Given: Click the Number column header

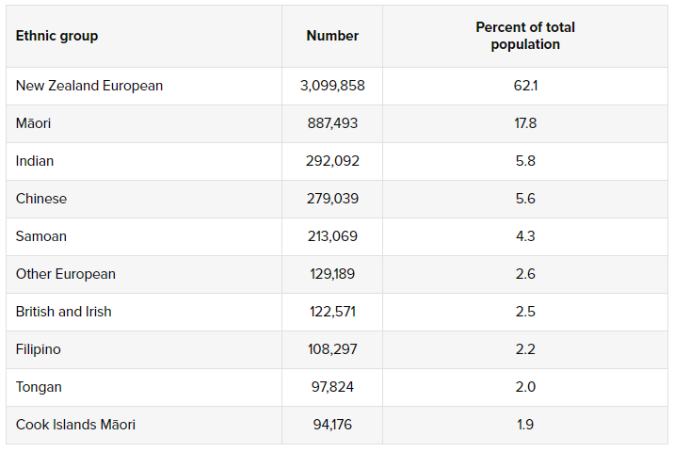Looking at the screenshot, I should click(332, 36).
